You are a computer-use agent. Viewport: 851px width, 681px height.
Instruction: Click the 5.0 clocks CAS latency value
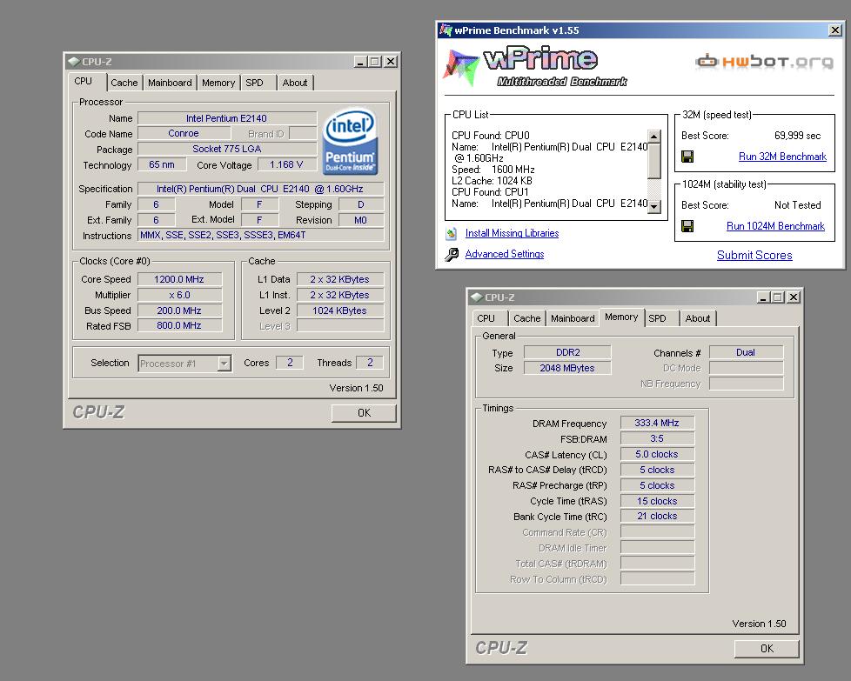pos(657,454)
